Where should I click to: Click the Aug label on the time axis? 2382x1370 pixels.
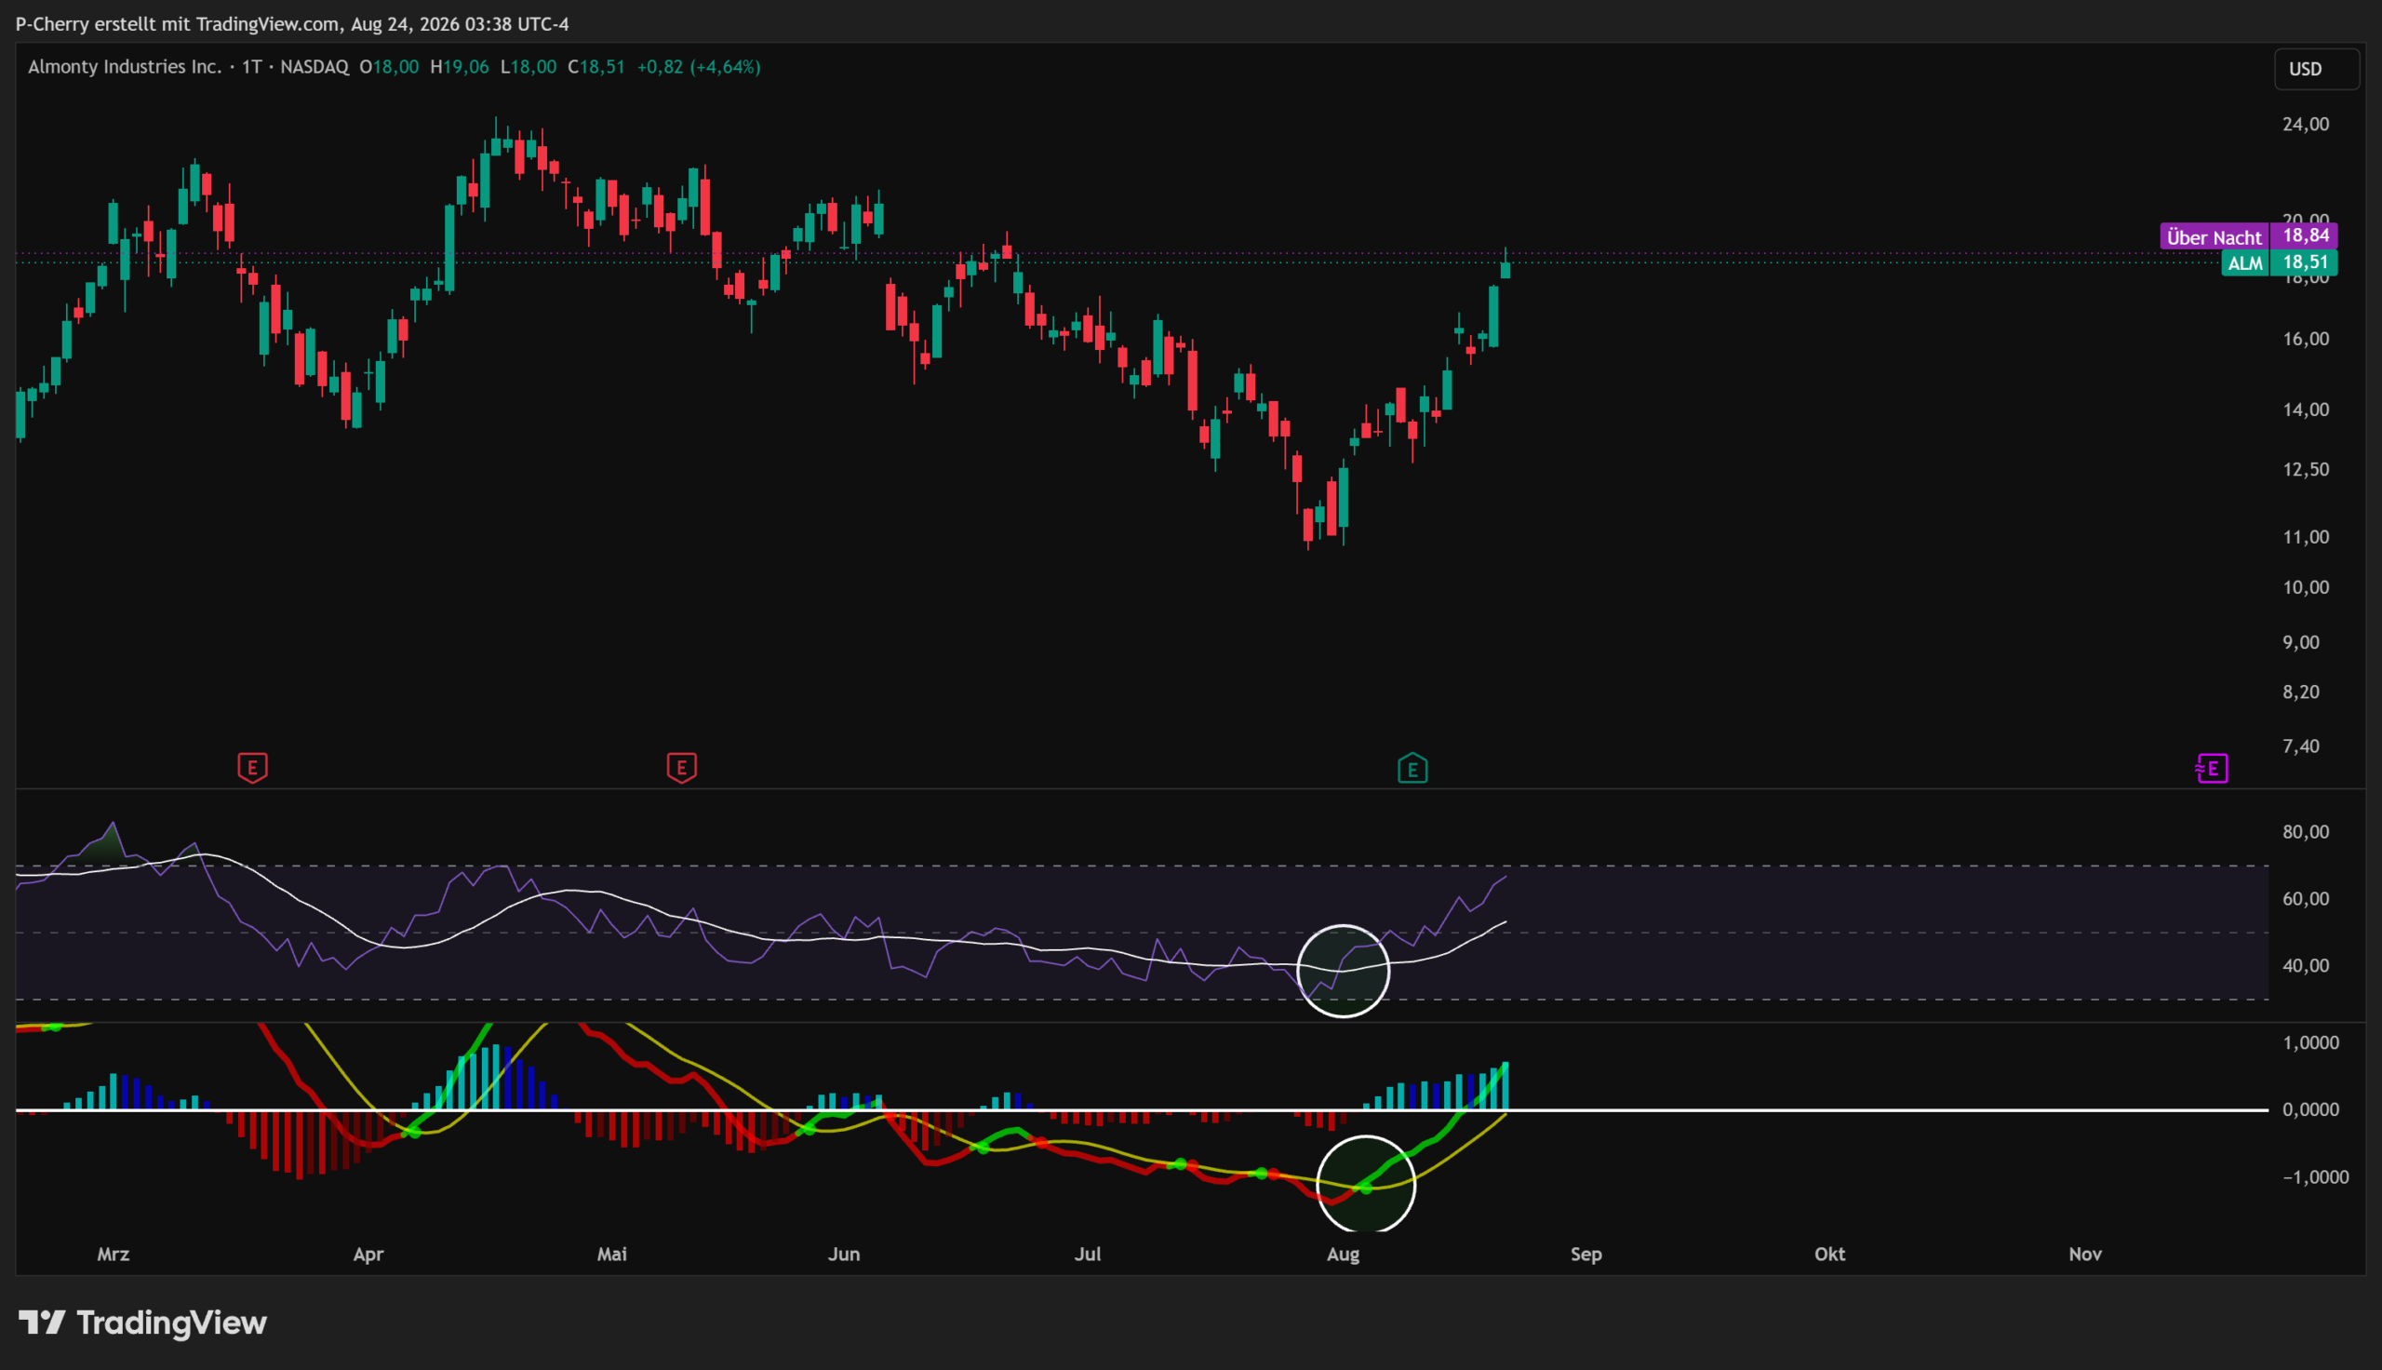[1342, 1255]
